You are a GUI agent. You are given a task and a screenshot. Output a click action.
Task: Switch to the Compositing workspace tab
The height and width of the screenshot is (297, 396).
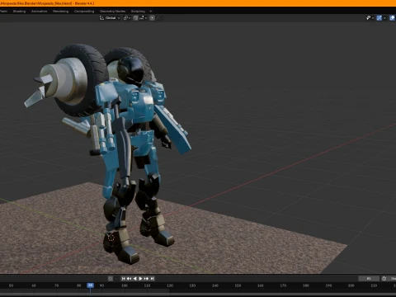(x=84, y=12)
